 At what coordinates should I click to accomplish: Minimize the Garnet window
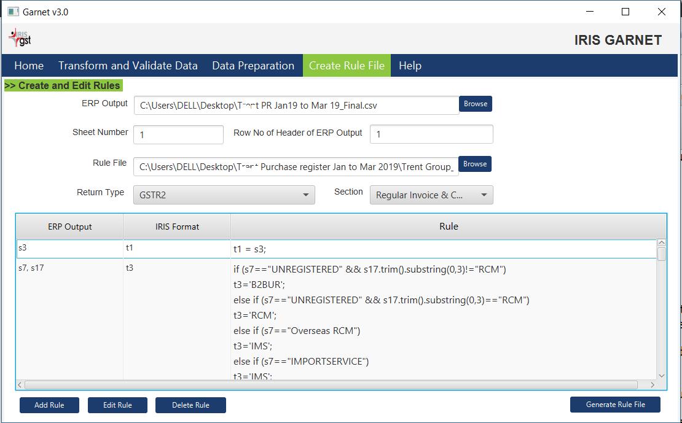pos(590,12)
